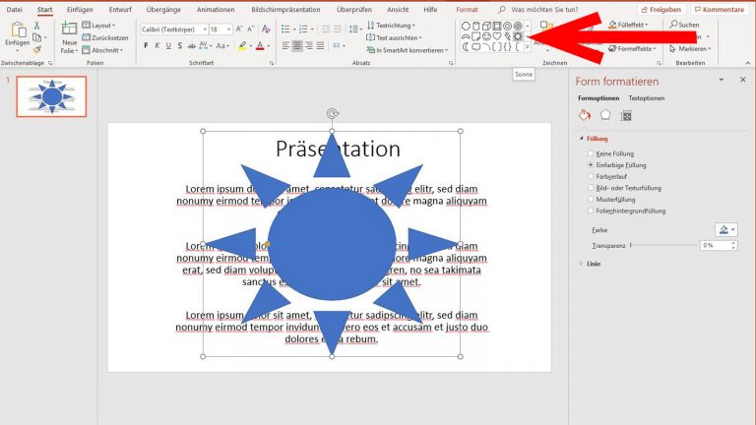
Task: Switch to the Entwurf ribbon tab
Action: pyautogui.click(x=120, y=9)
